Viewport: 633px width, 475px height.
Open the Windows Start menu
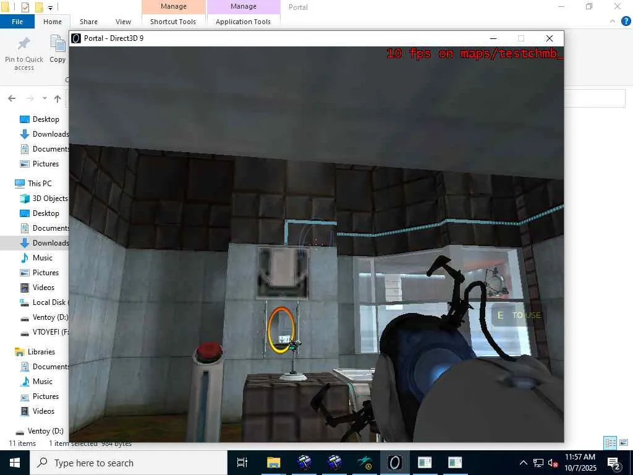tap(15, 463)
